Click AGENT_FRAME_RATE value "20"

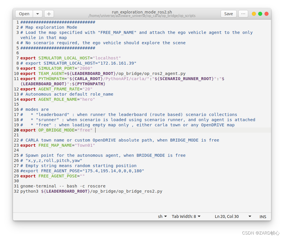pos(87,89)
